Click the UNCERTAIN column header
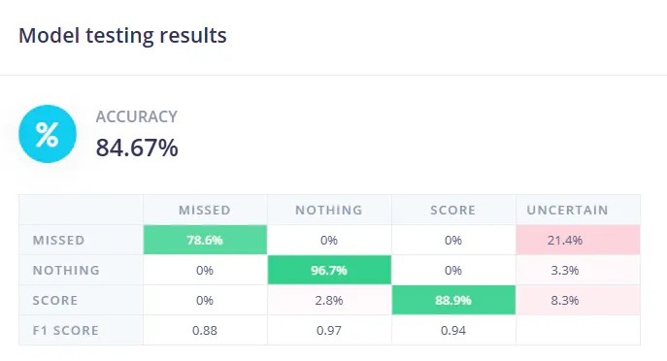This screenshot has width=667, height=361. pyautogui.click(x=567, y=210)
